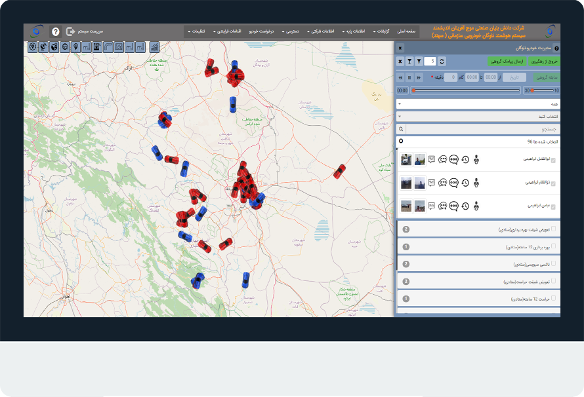Click the playback timeline slider track

[x=466, y=90]
